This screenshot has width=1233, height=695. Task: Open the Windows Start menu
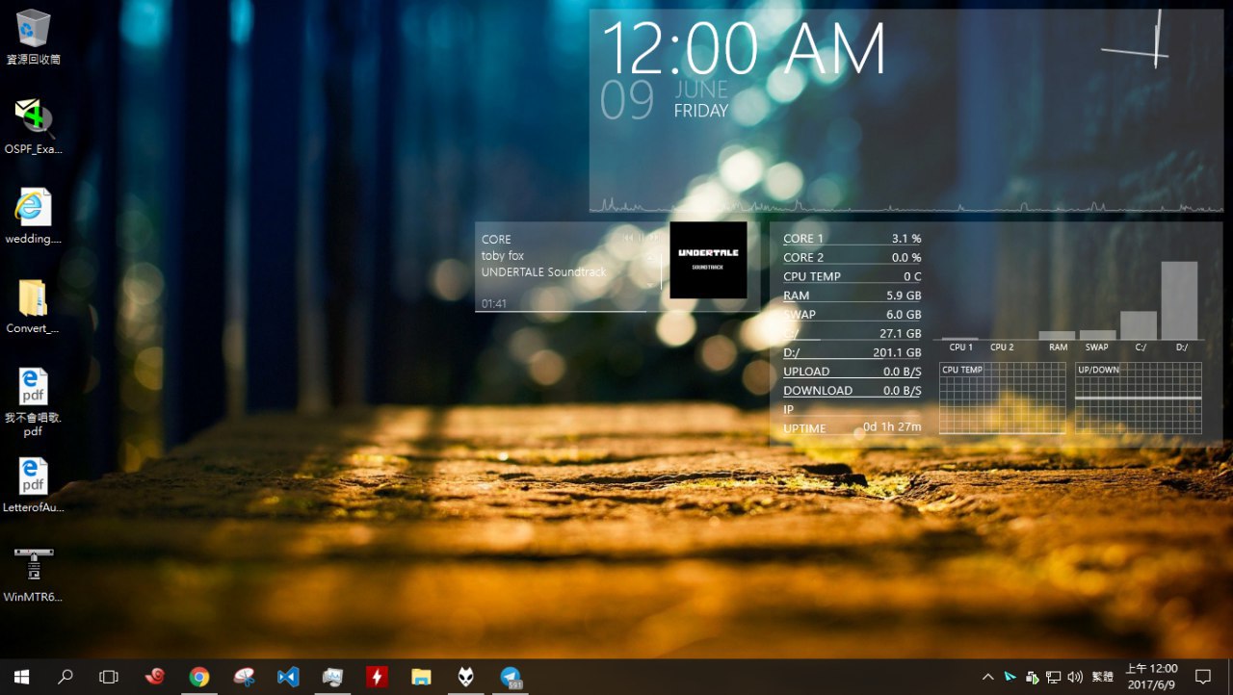pyautogui.click(x=21, y=677)
